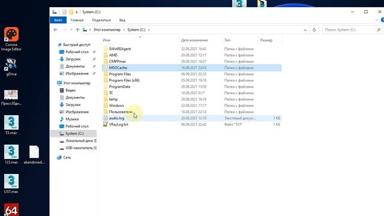Open Видео in navigation pane
384x216 pixels.
pos(70,91)
